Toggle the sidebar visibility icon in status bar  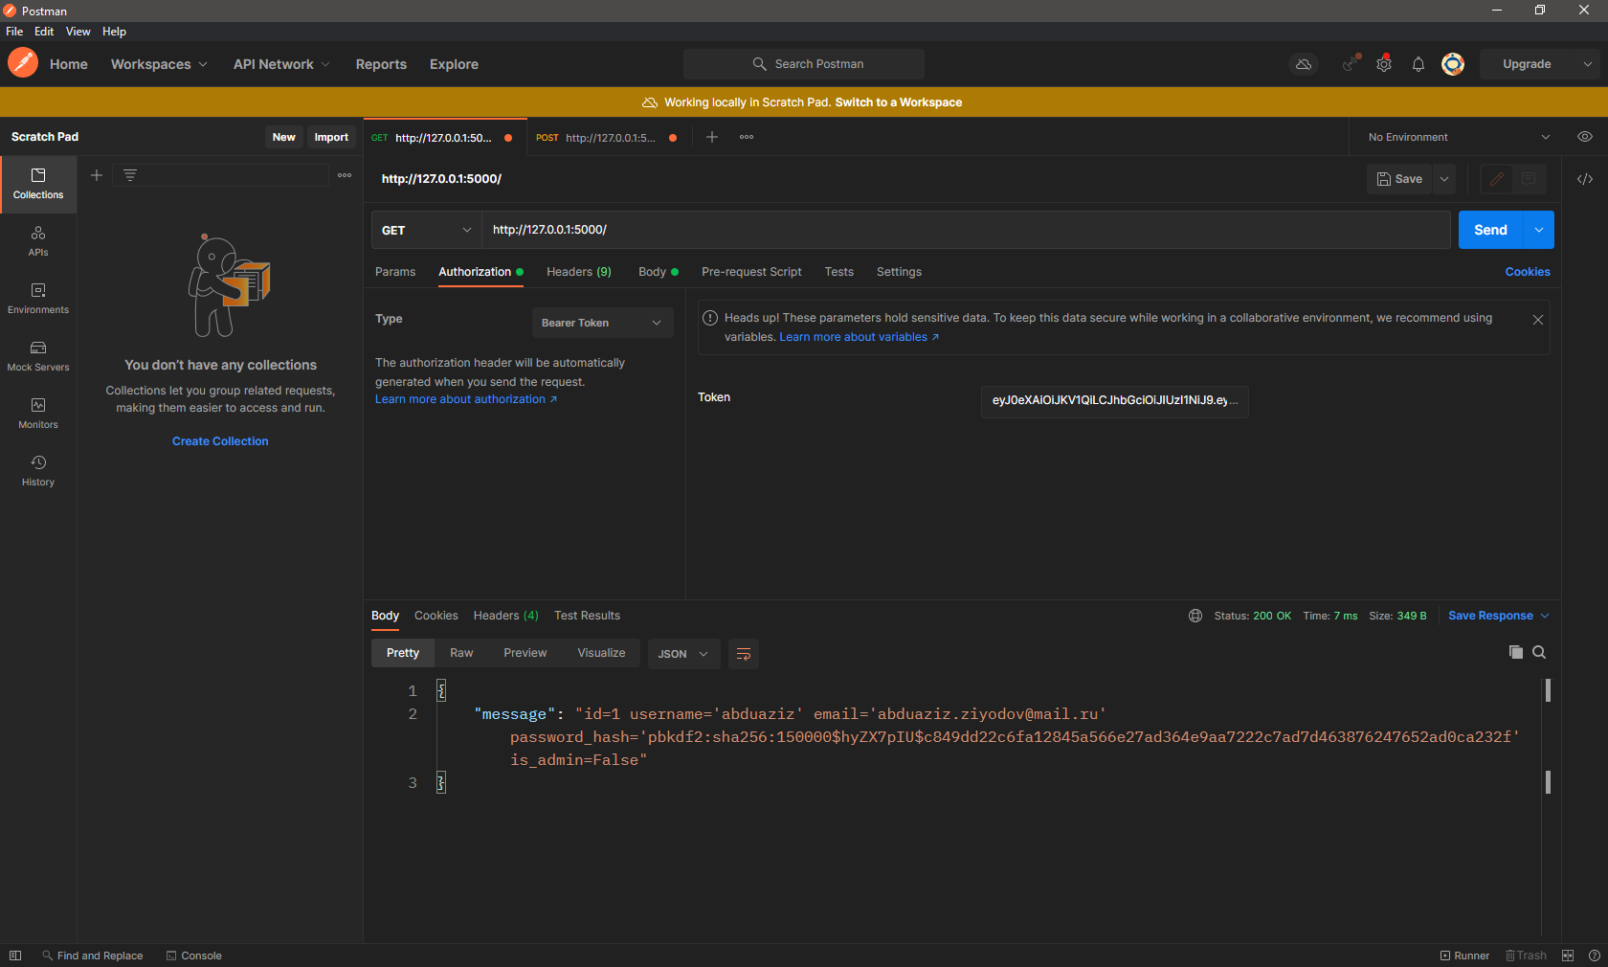click(15, 956)
